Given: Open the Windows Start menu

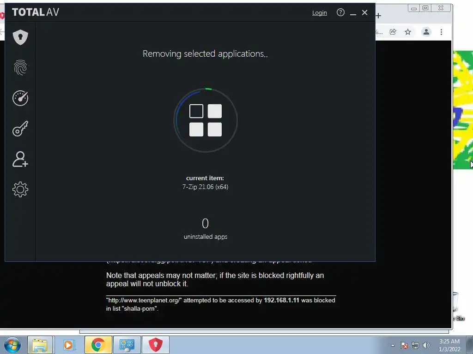Looking at the screenshot, I should point(12,345).
